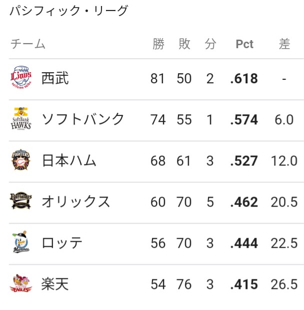Click the 敗 losses column header

click(184, 44)
